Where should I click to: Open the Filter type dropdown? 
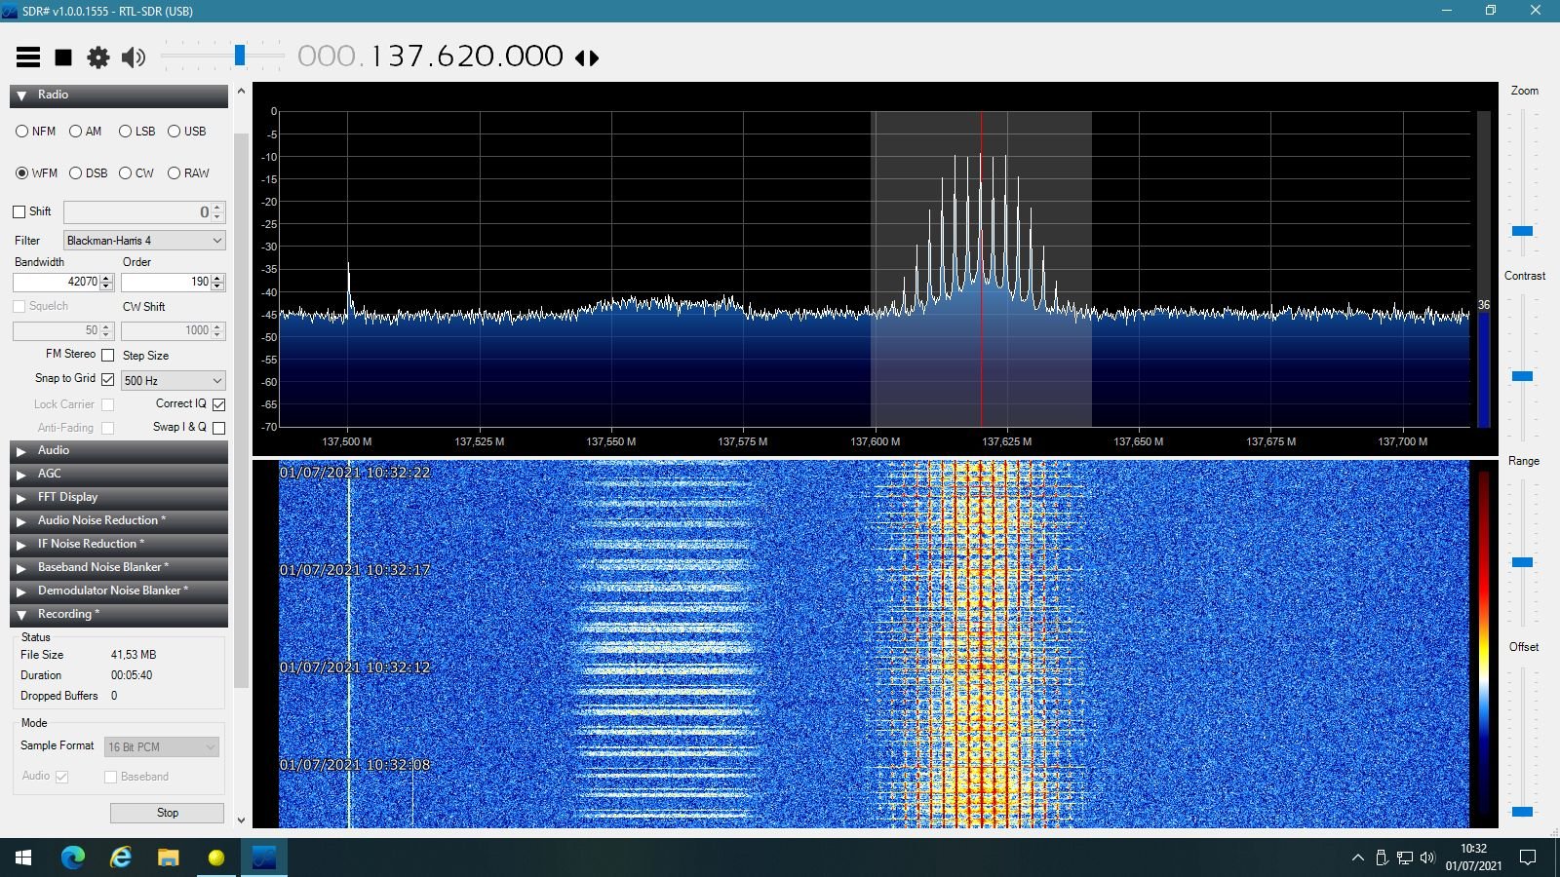point(144,241)
